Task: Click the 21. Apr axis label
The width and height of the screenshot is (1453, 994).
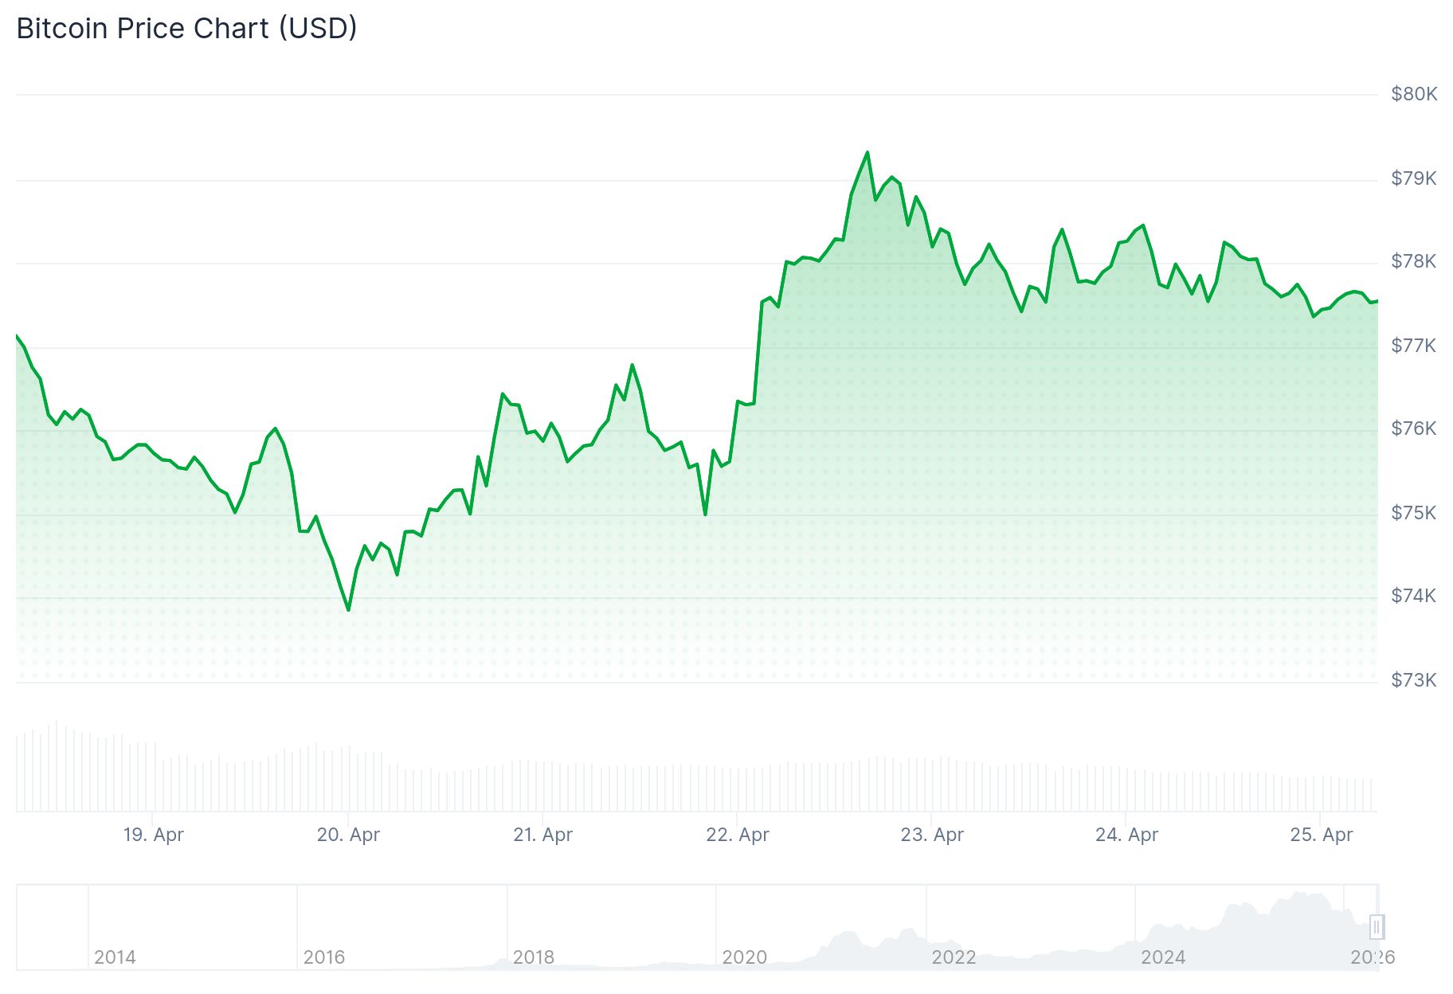Action: click(542, 835)
